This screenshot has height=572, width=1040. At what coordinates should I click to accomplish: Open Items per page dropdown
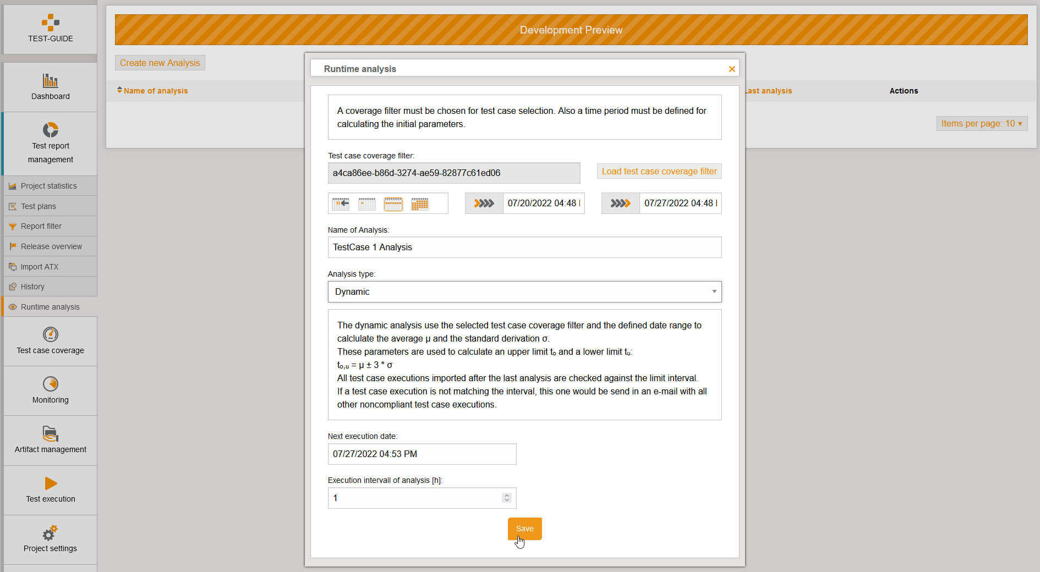(982, 124)
